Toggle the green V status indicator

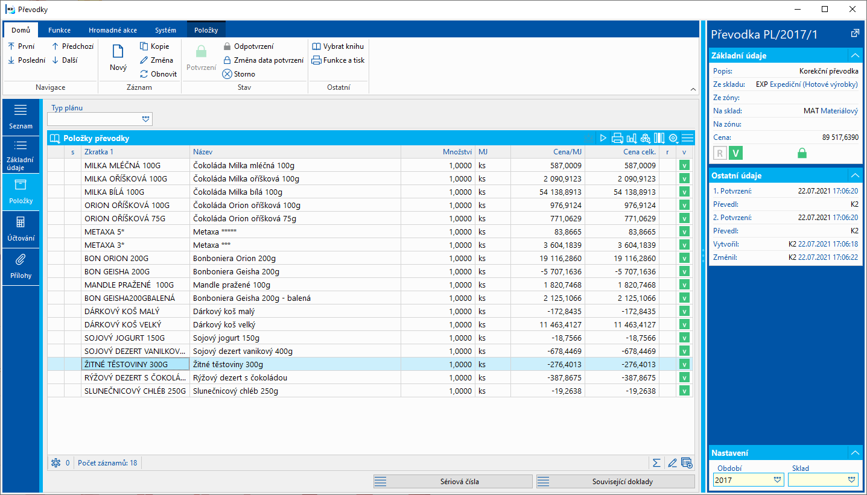point(735,153)
